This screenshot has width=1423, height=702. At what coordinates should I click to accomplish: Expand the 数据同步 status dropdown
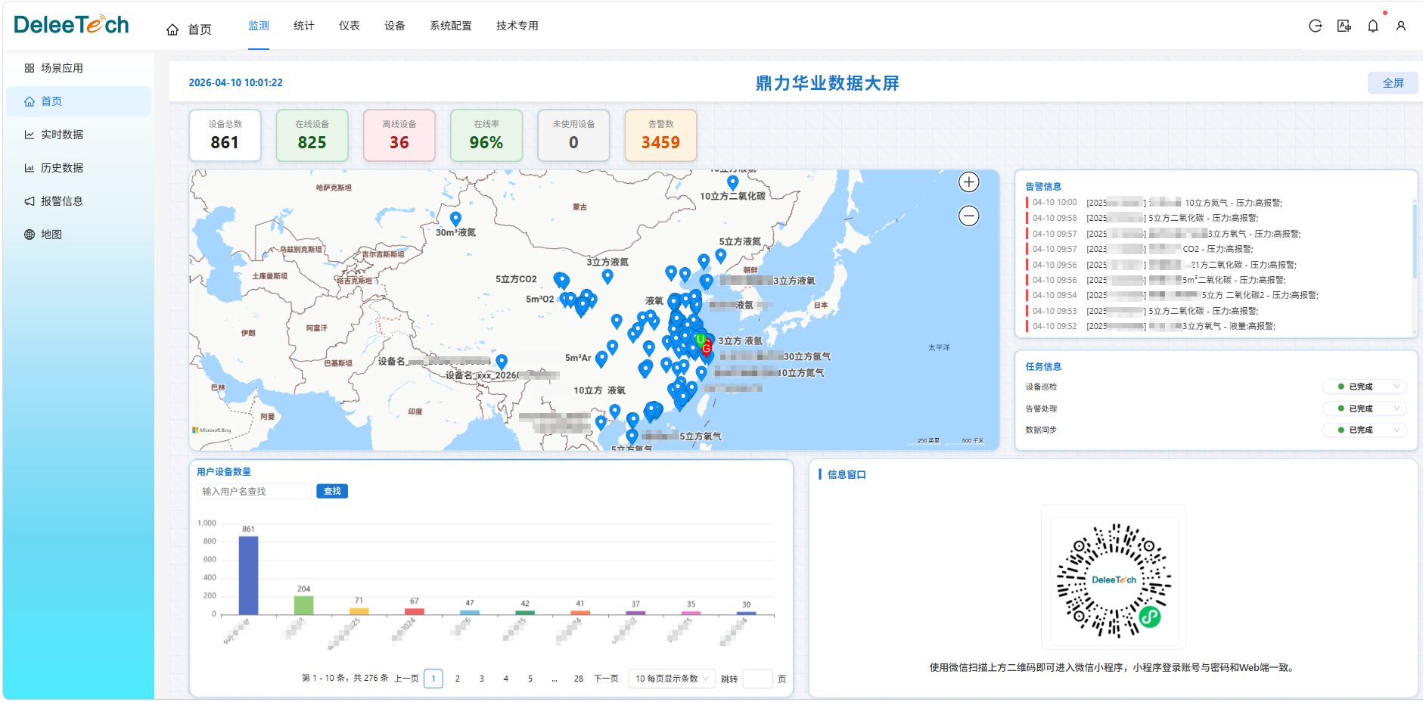pyautogui.click(x=1365, y=430)
